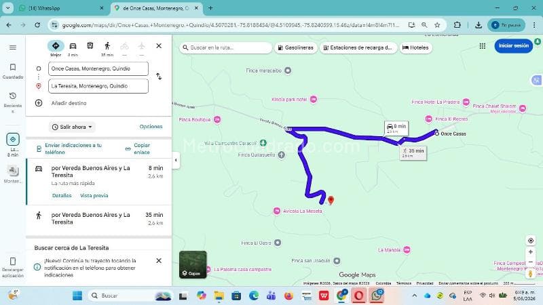
Task: Open browser downloads icon
Action: point(479,25)
